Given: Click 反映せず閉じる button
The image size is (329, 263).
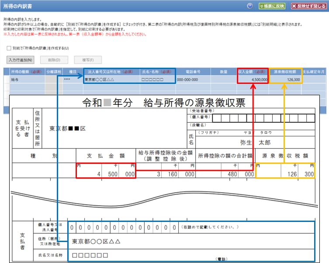Looking at the screenshot, I should point(308,6).
